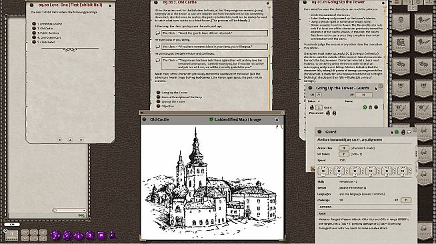Open the PC sidebar panel

pos(401,22)
